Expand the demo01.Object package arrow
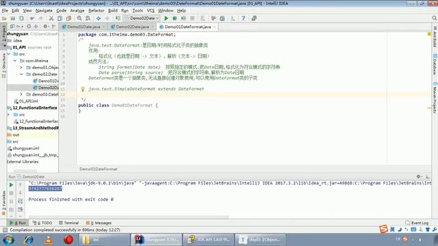Screen dimensions: 438x246 [x=21, y=68]
